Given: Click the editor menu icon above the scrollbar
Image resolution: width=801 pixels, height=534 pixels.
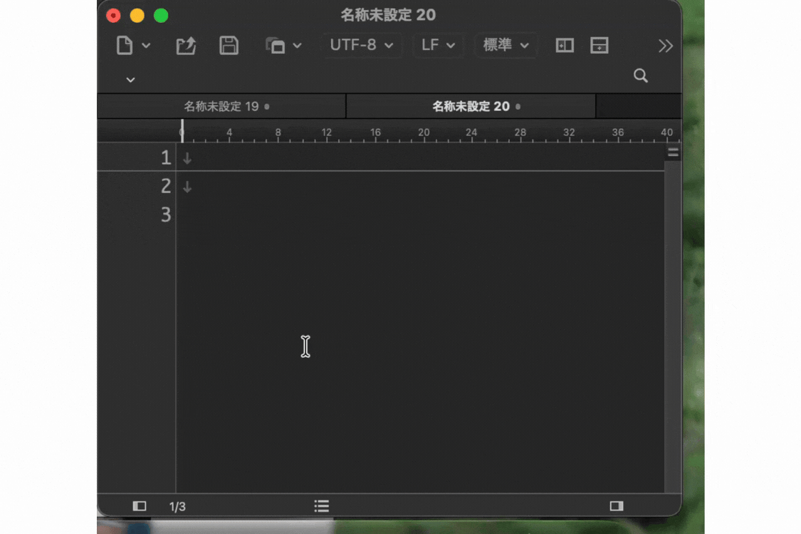Looking at the screenshot, I should pyautogui.click(x=673, y=152).
